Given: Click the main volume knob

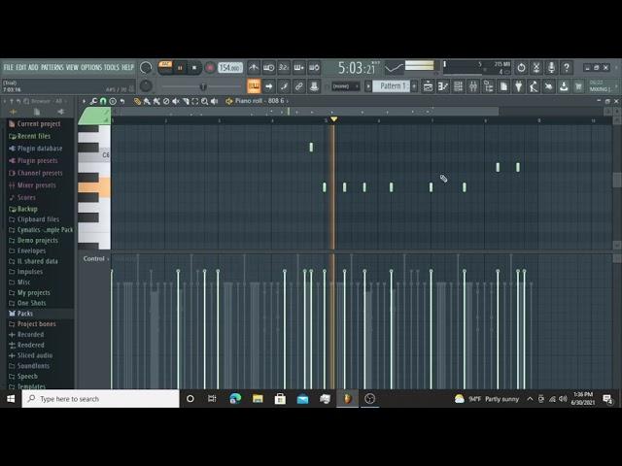Looking at the screenshot, I should click(146, 68).
